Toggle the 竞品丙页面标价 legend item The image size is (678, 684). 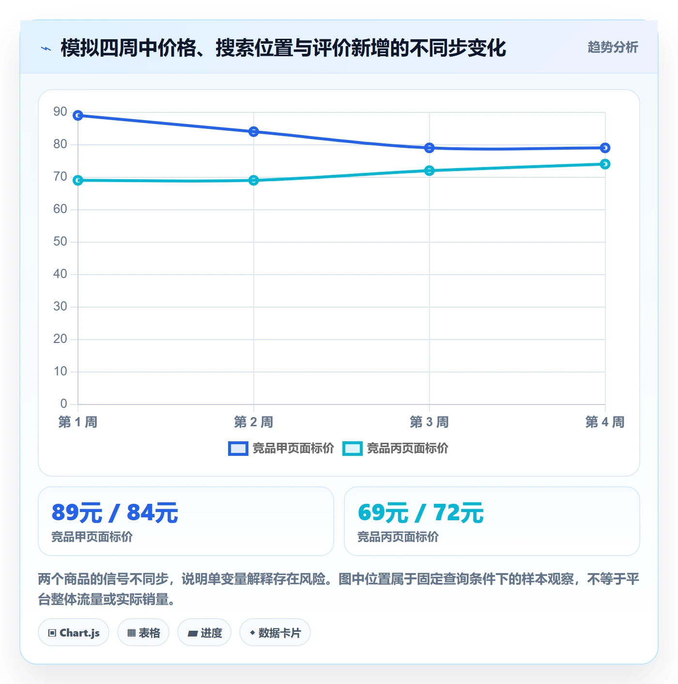(x=395, y=449)
